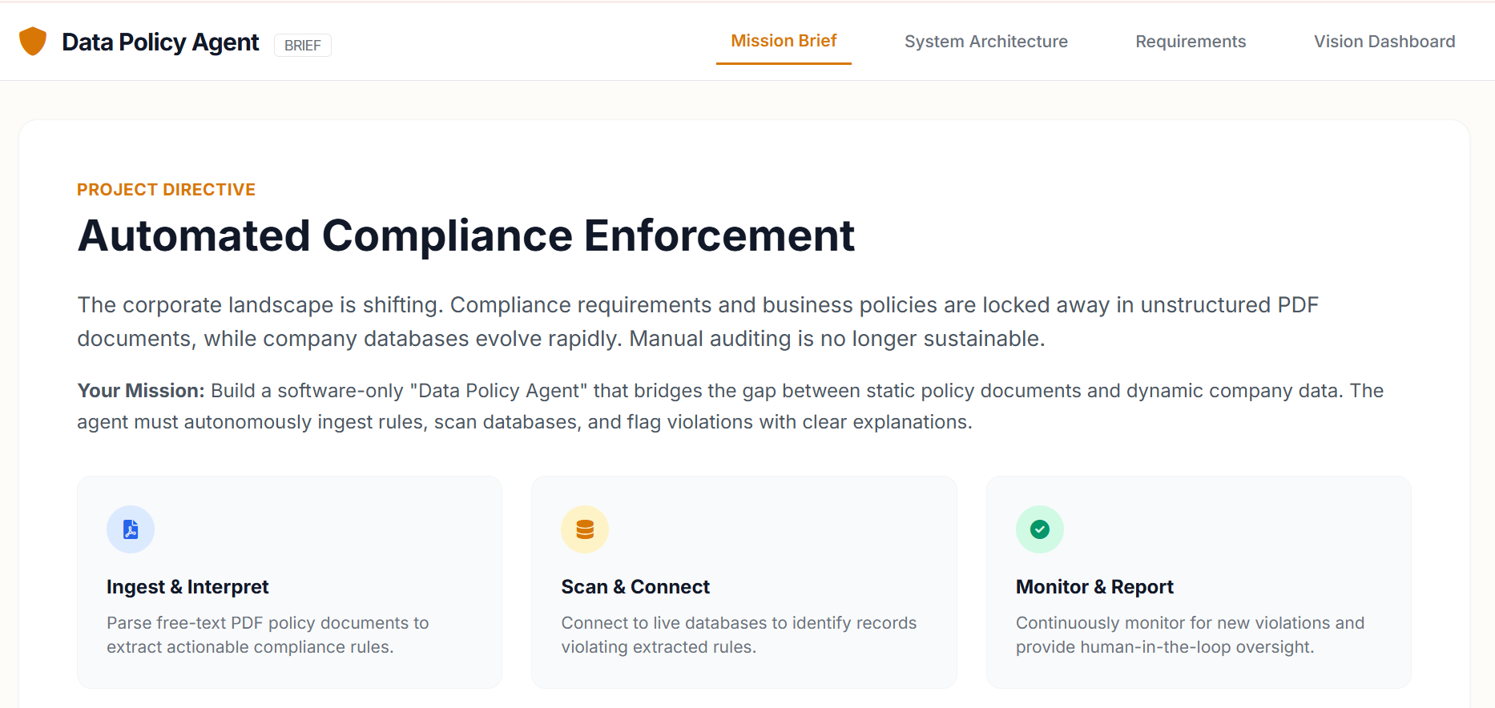
Task: Click the green checkmark circle icon
Action: click(1040, 529)
